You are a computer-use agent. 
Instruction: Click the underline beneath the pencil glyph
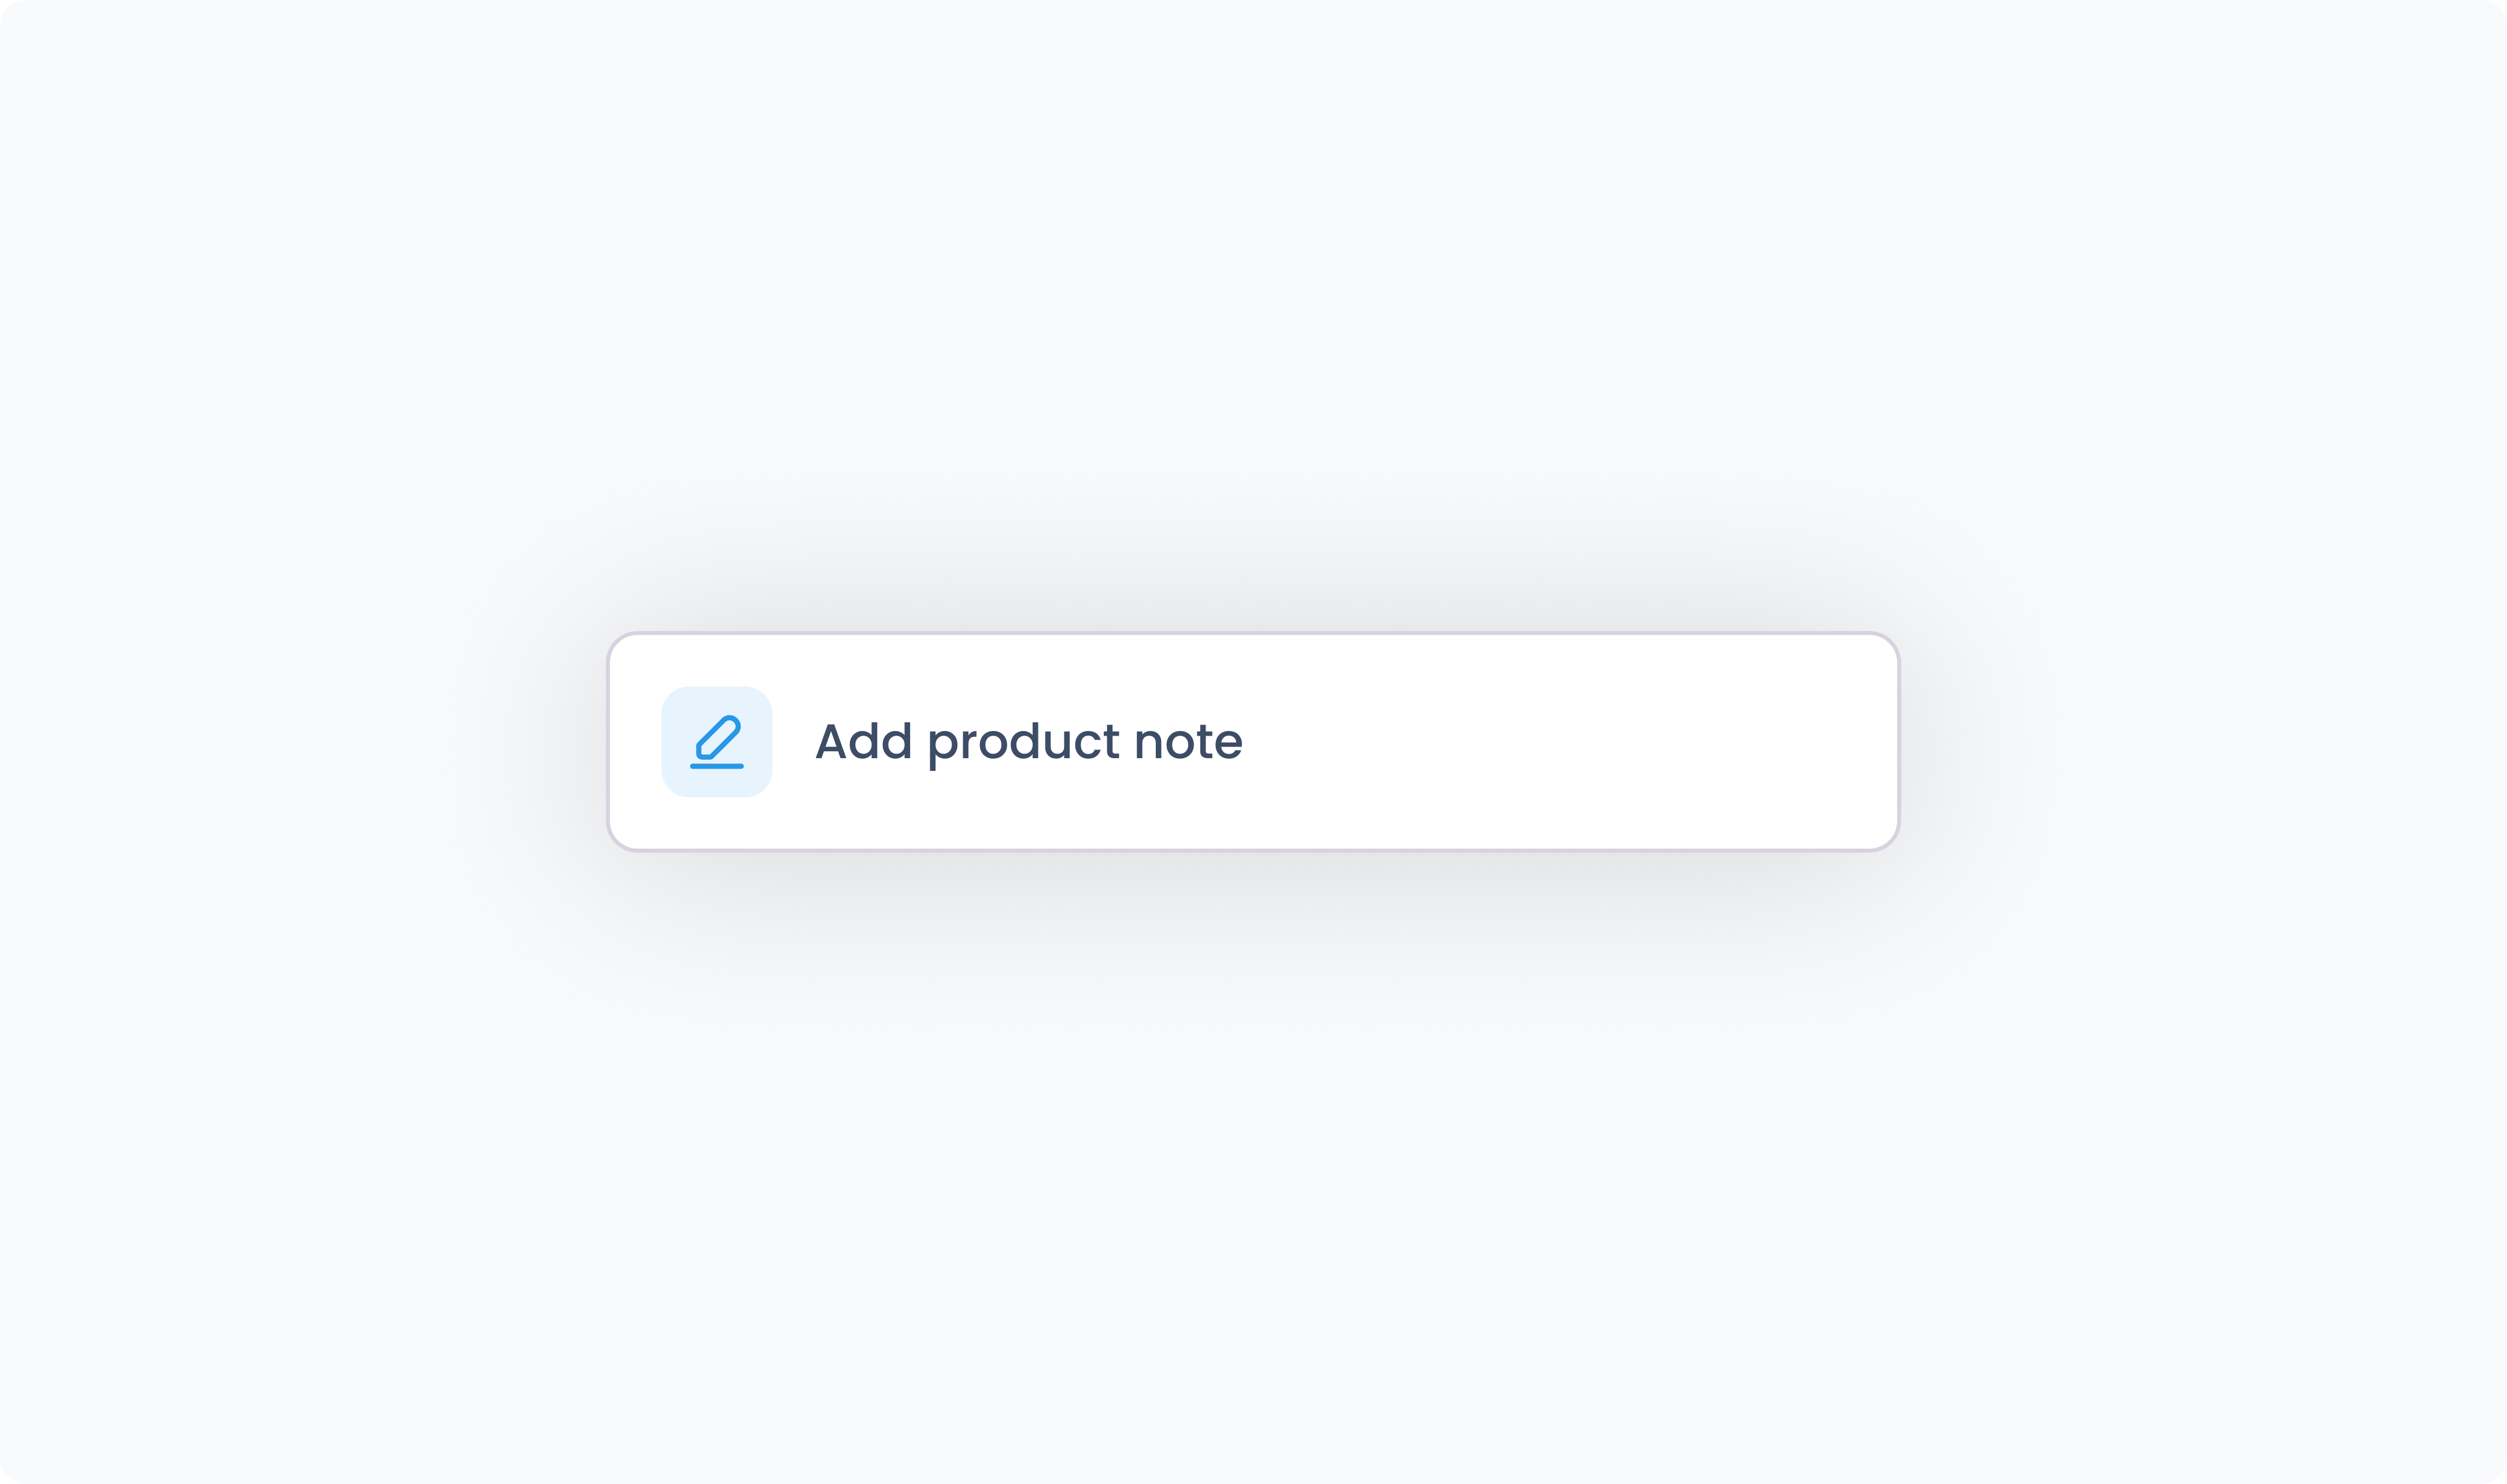(x=716, y=766)
